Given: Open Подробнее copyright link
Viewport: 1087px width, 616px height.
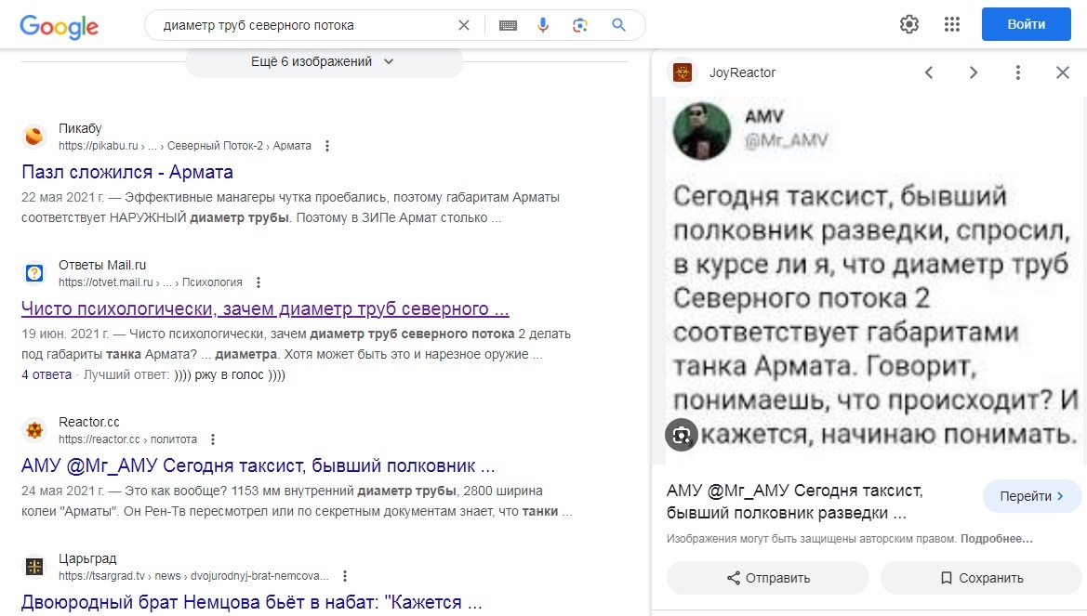Looking at the screenshot, I should coord(996,539).
